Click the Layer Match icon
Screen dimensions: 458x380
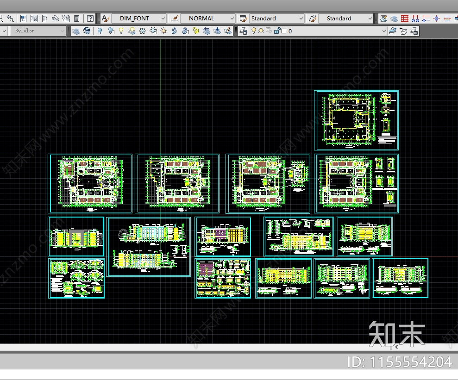[87, 31]
